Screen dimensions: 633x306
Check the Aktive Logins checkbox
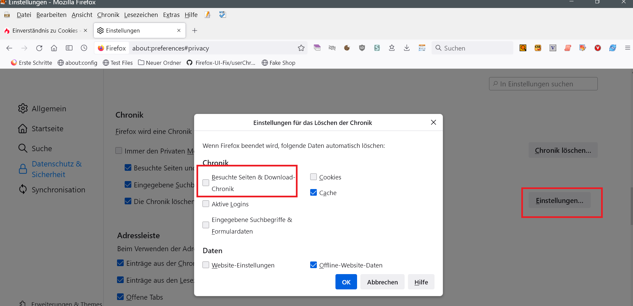206,204
